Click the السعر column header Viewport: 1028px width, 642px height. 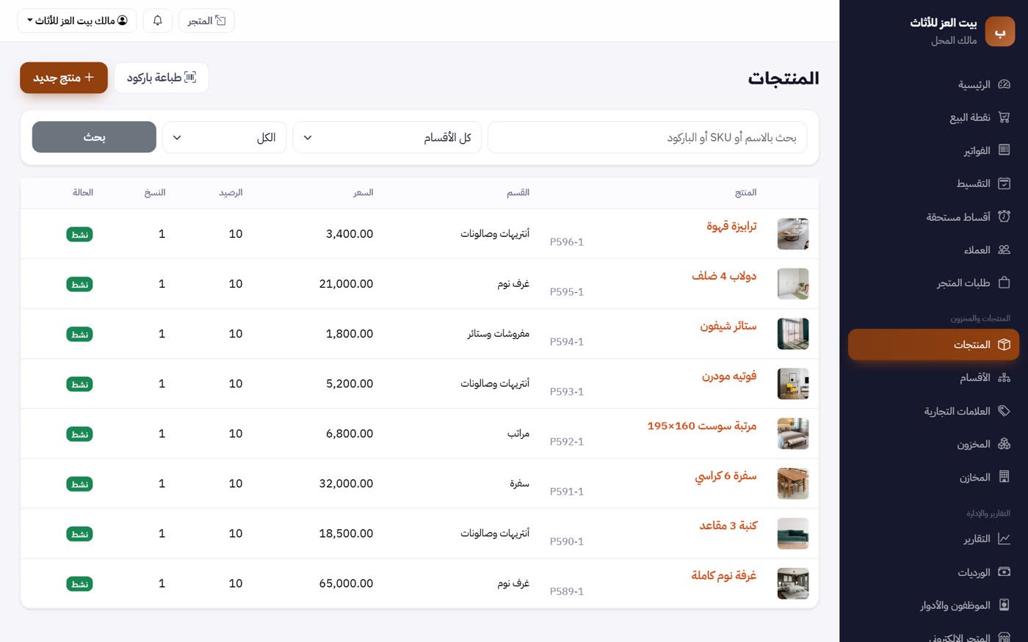pyautogui.click(x=363, y=192)
